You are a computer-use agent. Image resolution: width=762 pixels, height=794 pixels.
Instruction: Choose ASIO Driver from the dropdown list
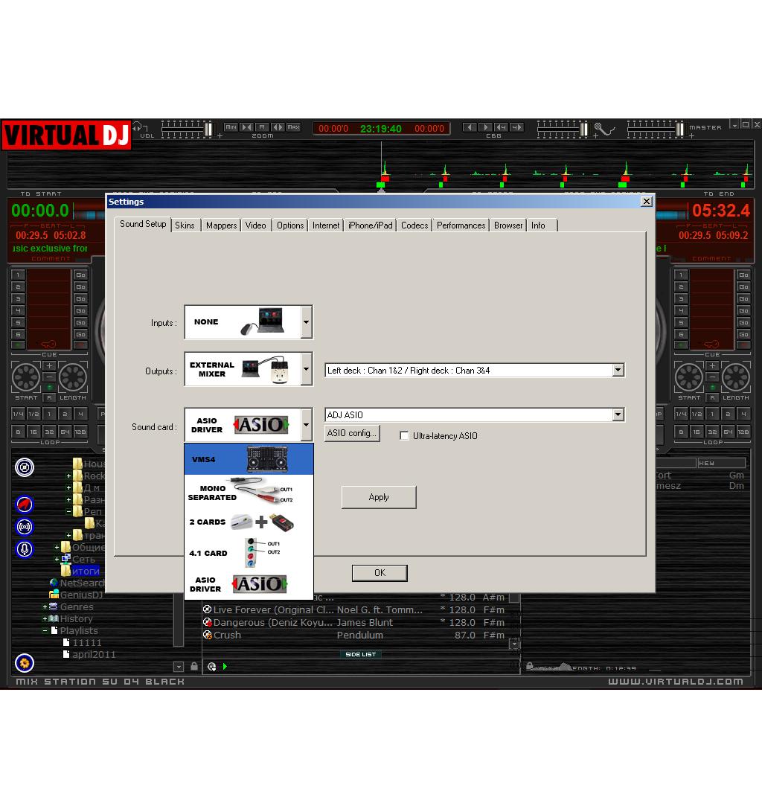coord(249,584)
